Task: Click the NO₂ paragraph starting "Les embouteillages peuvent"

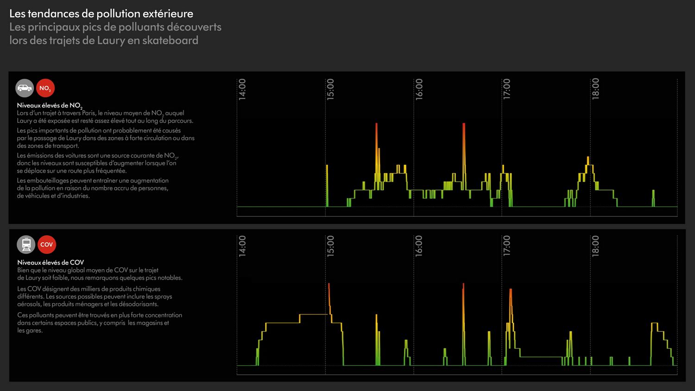Action: point(93,188)
